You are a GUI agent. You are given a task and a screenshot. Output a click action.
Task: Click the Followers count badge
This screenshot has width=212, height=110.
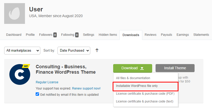(x=55, y=35)
